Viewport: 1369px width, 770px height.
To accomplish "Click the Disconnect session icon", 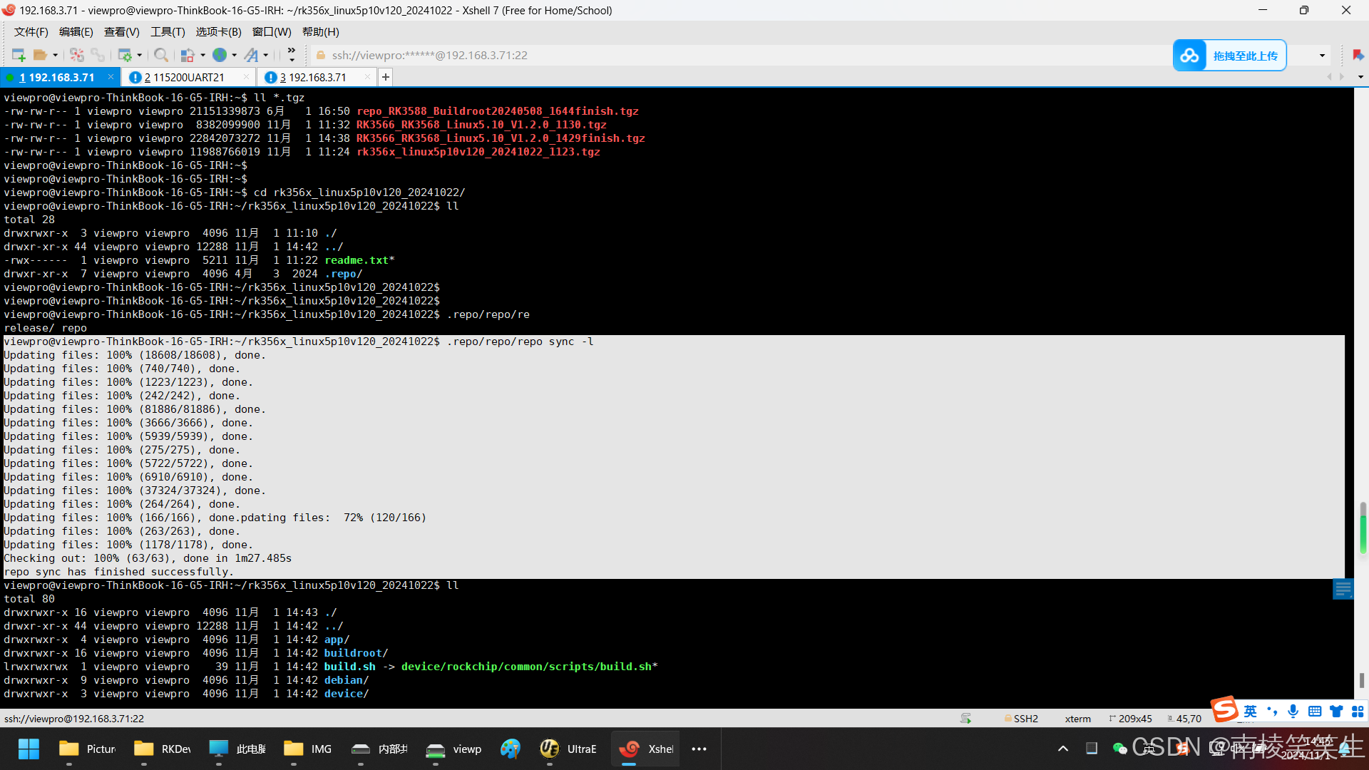I will coord(77,55).
